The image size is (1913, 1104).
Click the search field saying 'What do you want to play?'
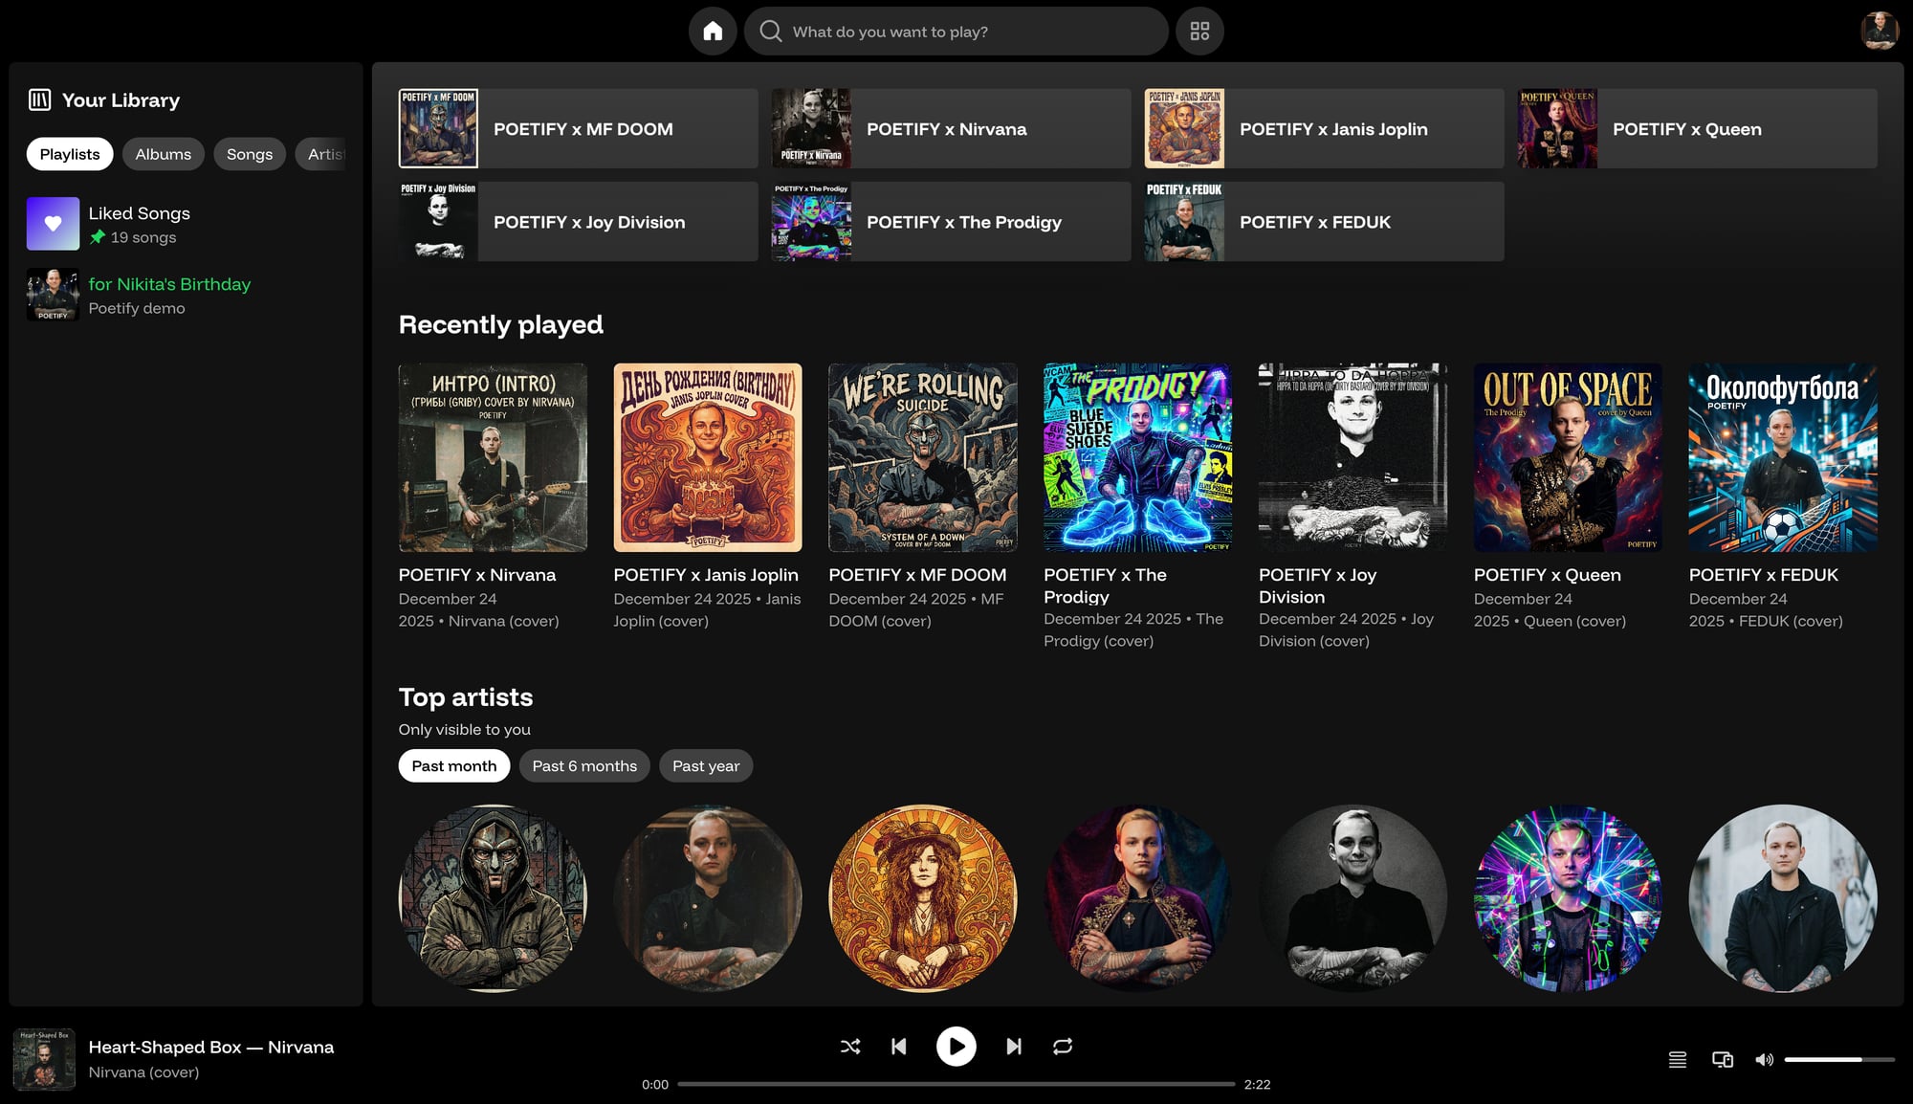tap(955, 31)
